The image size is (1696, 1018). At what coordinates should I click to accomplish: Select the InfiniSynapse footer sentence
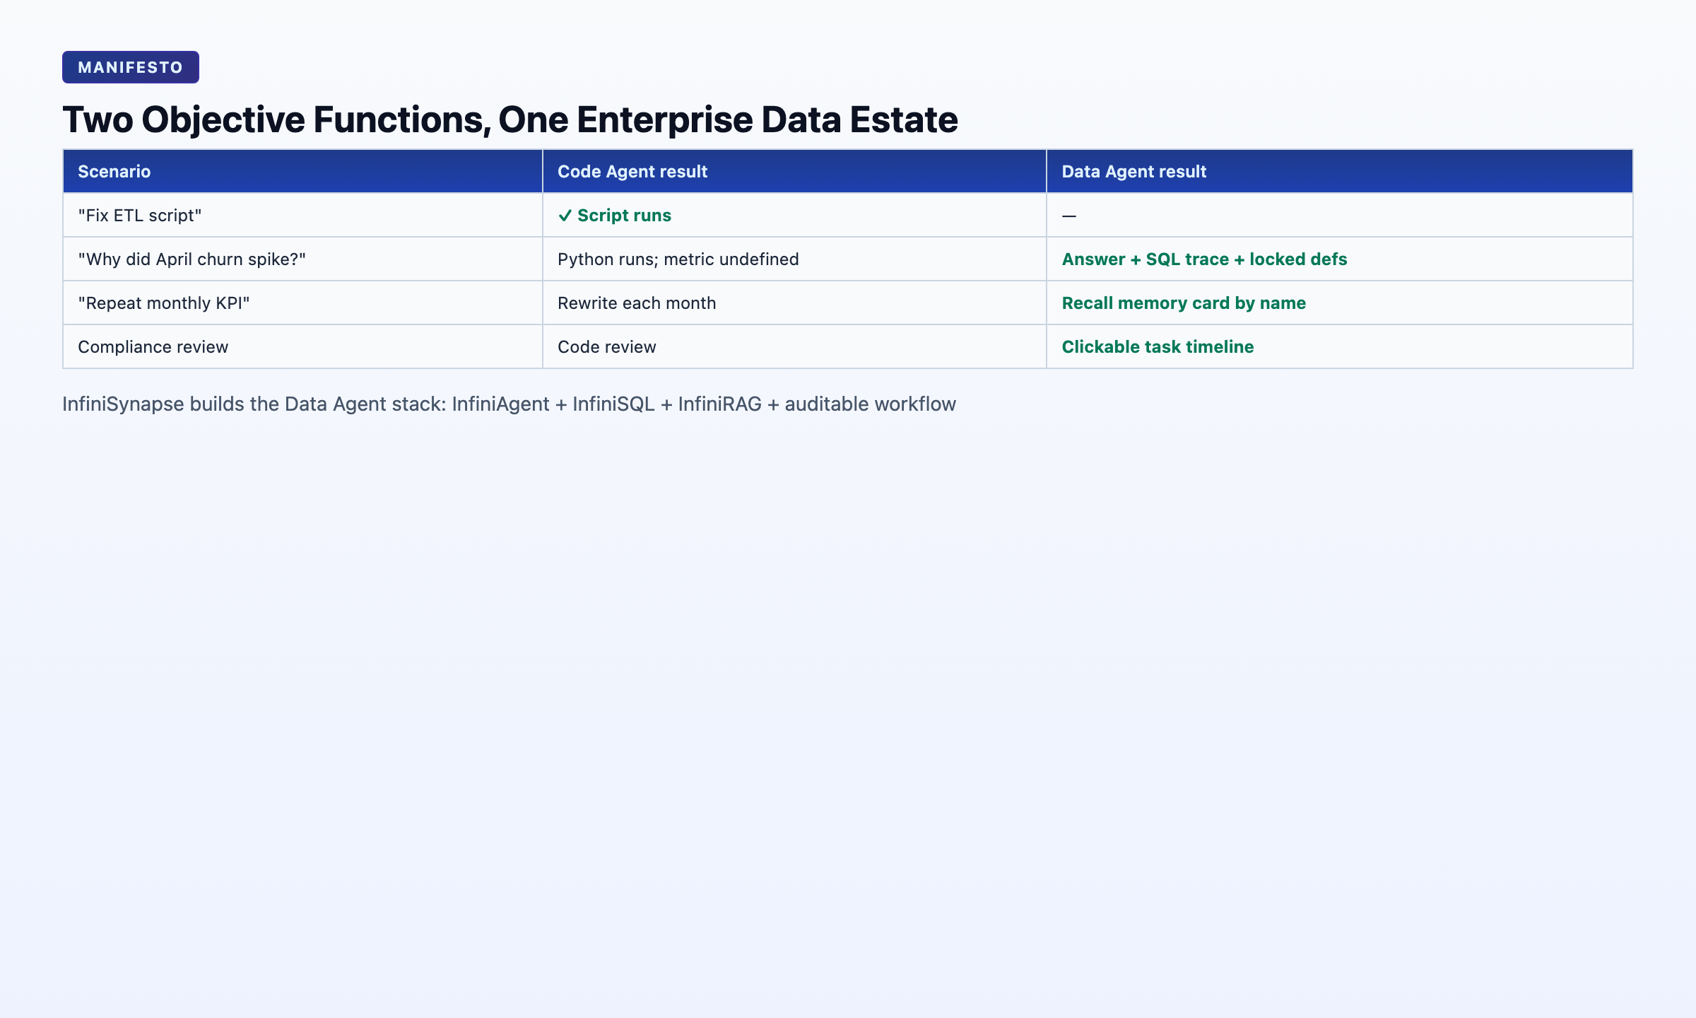509,404
